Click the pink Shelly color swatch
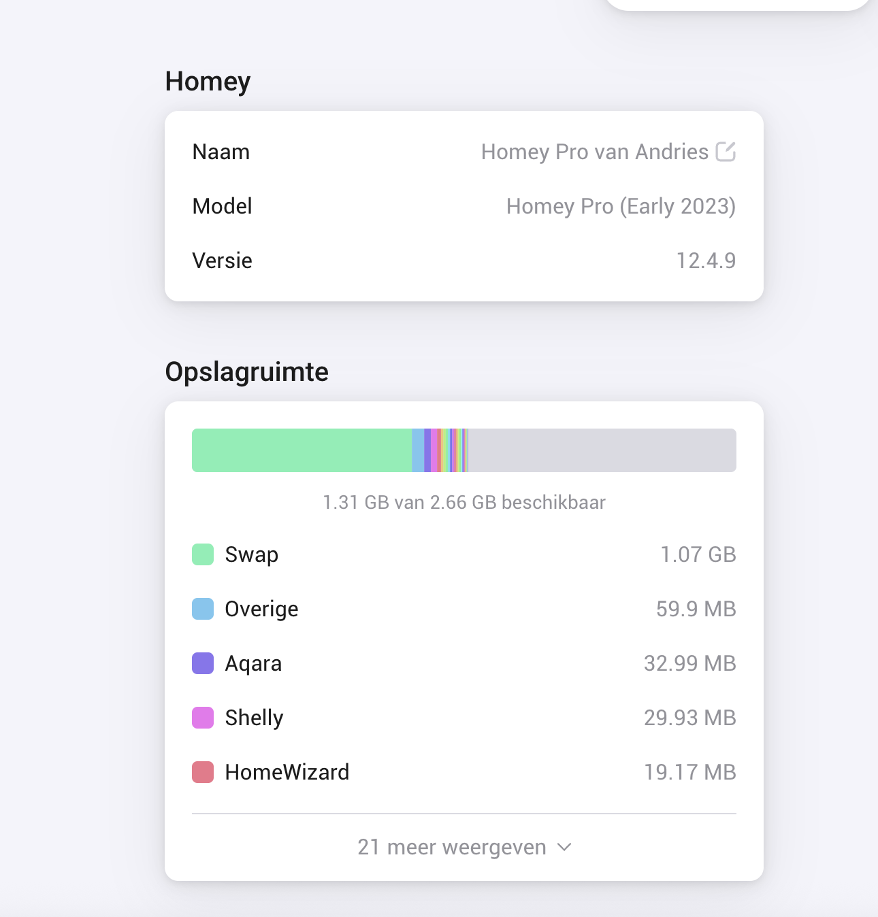This screenshot has width=878, height=917. point(203,718)
